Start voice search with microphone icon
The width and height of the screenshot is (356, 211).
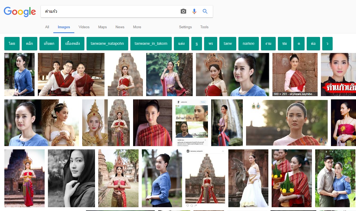coord(194,11)
